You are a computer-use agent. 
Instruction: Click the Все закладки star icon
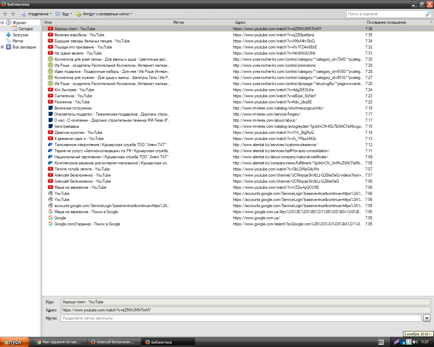coord(8,47)
